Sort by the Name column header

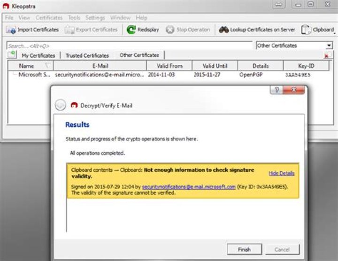tap(31, 66)
